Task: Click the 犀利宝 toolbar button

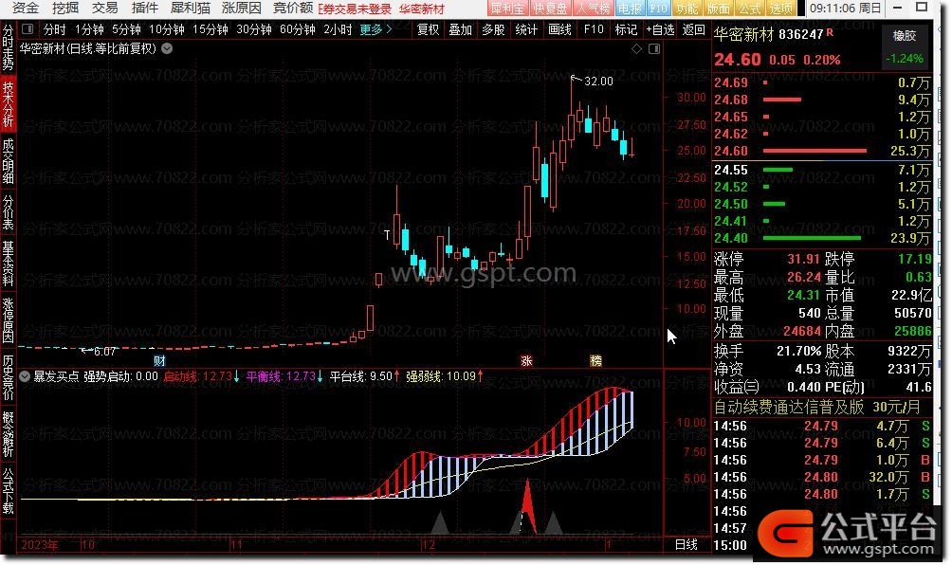Action: (x=507, y=9)
